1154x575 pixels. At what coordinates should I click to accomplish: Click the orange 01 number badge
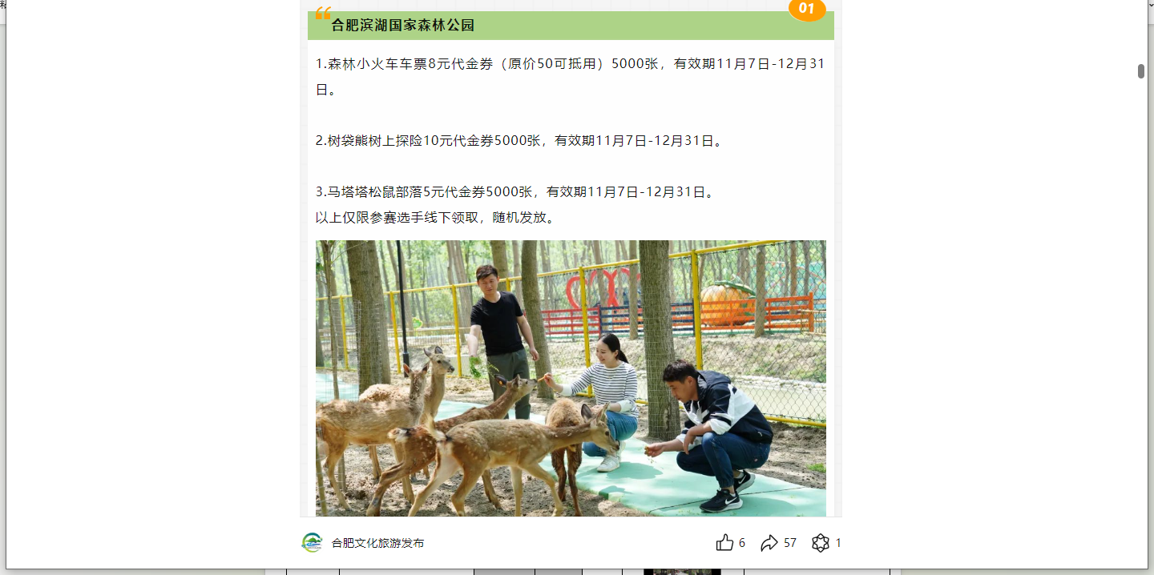tap(807, 10)
